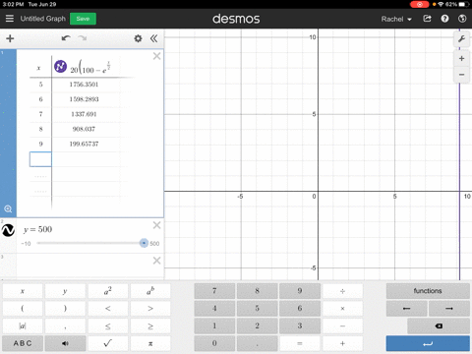Image resolution: width=472 pixels, height=354 pixels.
Task: Edit slider upper bound 500
Action: coord(154,244)
